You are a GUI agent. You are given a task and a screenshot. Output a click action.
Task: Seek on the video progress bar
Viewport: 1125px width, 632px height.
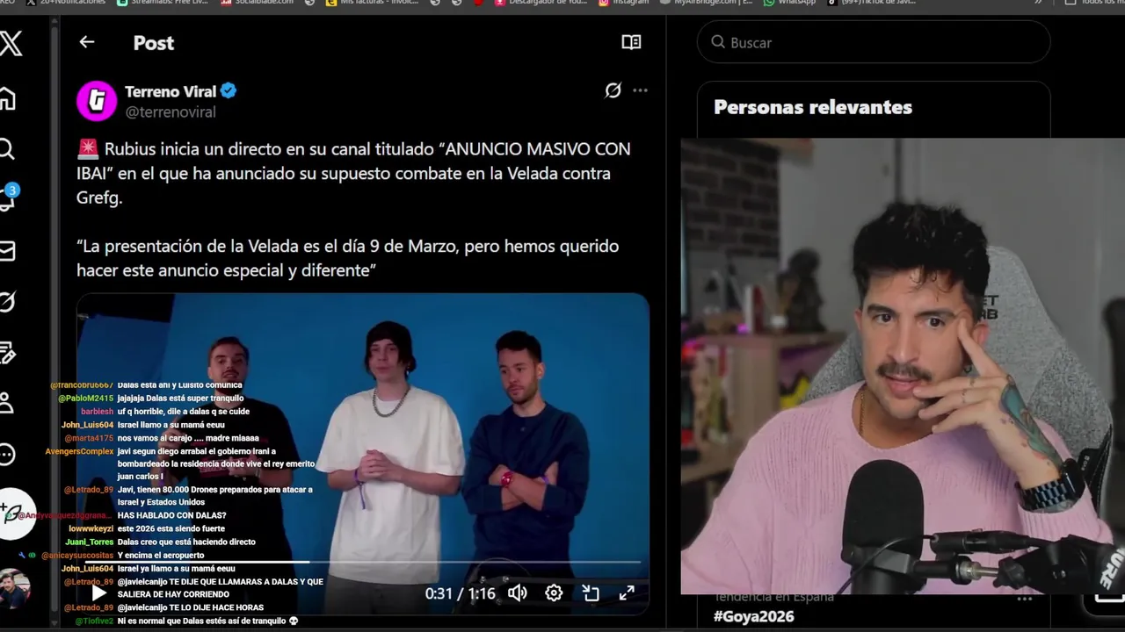point(362,562)
